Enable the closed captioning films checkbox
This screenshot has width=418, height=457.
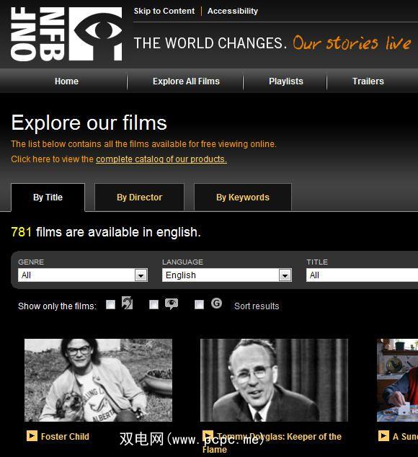(x=110, y=305)
